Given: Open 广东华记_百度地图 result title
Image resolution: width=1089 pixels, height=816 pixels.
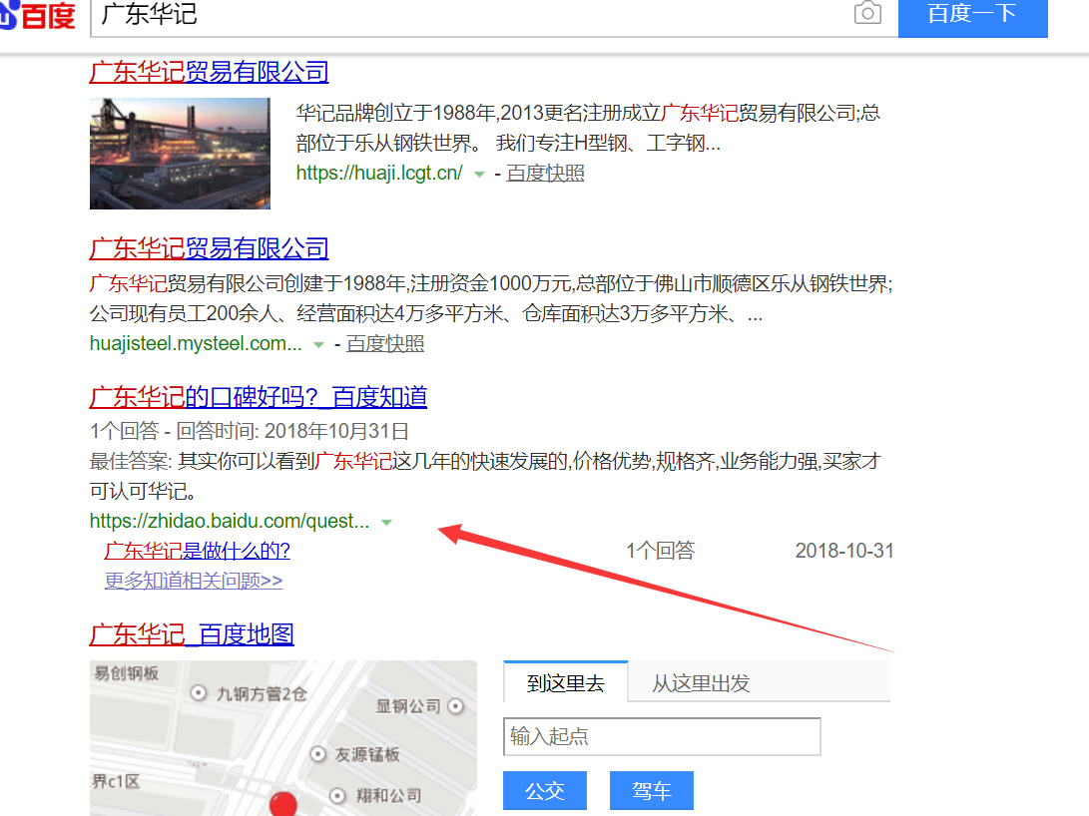Looking at the screenshot, I should click(x=192, y=634).
